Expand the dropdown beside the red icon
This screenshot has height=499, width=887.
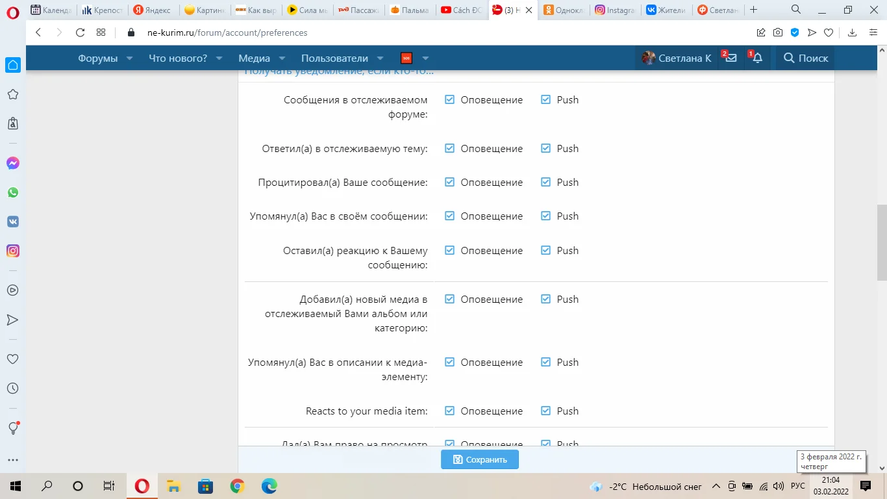425,58
